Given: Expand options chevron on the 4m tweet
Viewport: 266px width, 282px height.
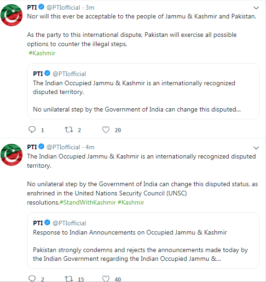Looking at the screenshot, I should coord(256,148).
